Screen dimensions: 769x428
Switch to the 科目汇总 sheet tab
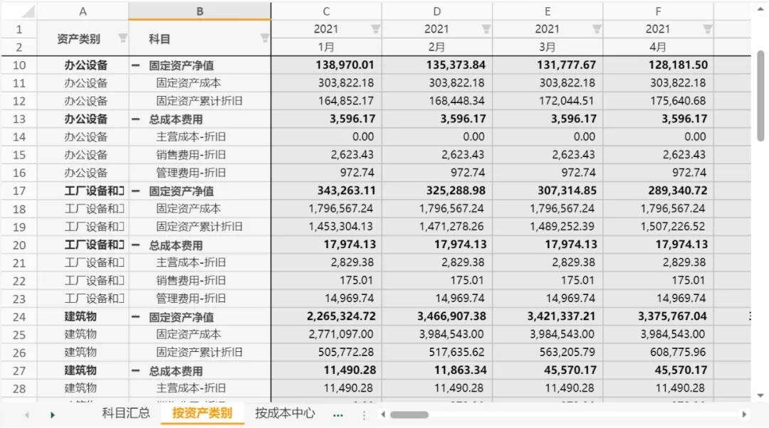[125, 414]
